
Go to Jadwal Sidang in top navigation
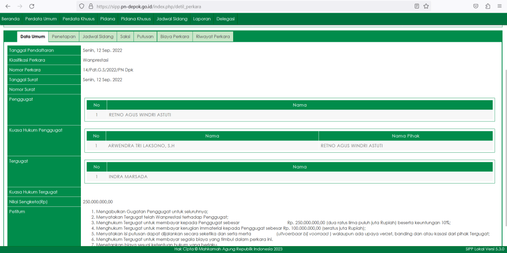tap(172, 19)
